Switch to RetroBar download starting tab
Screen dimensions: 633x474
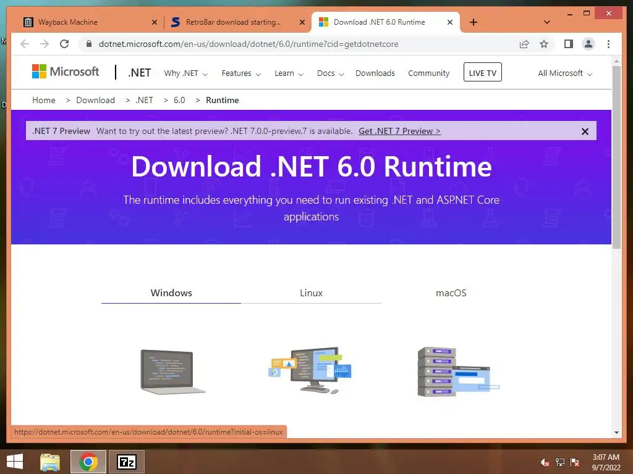point(237,22)
